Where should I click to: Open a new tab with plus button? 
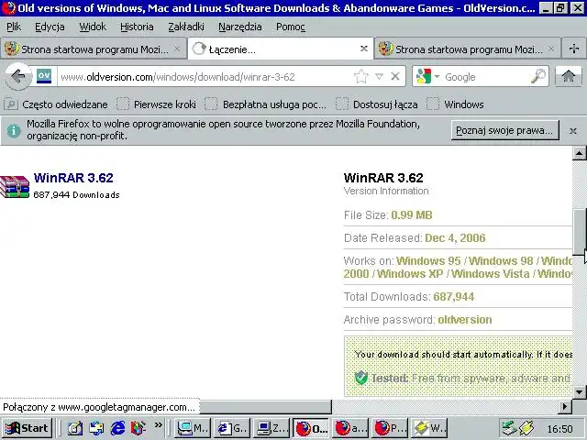pos(573,49)
